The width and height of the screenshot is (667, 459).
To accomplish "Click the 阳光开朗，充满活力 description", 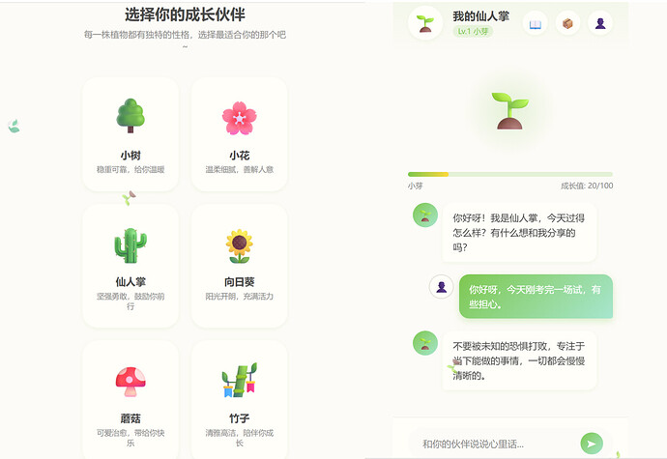I will [x=240, y=296].
